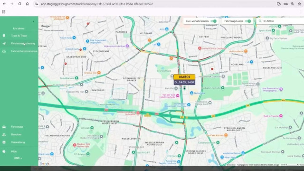
Task: Bookmark page with star icon
Action: coord(299,4)
